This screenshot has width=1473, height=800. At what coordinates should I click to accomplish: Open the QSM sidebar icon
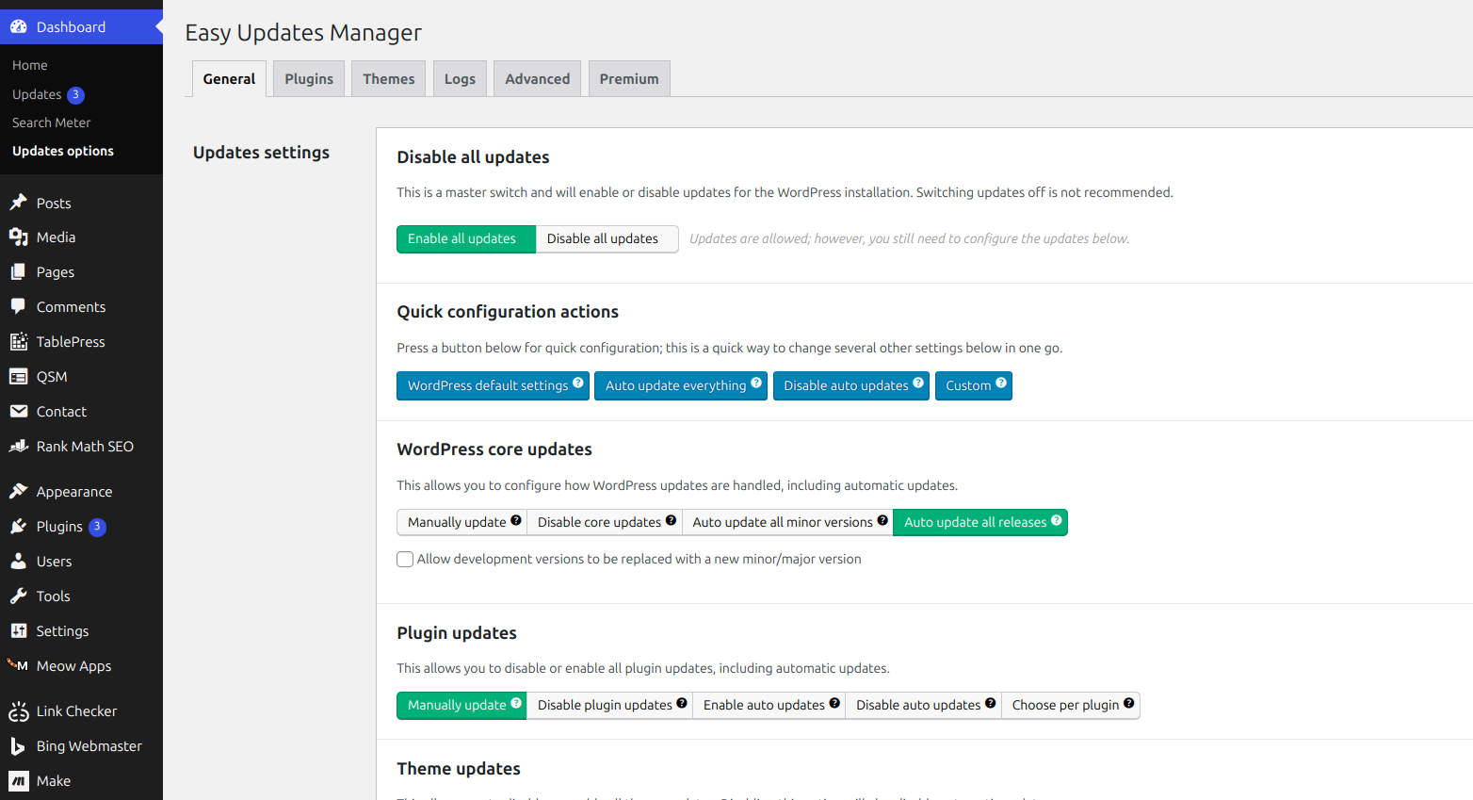coord(19,377)
